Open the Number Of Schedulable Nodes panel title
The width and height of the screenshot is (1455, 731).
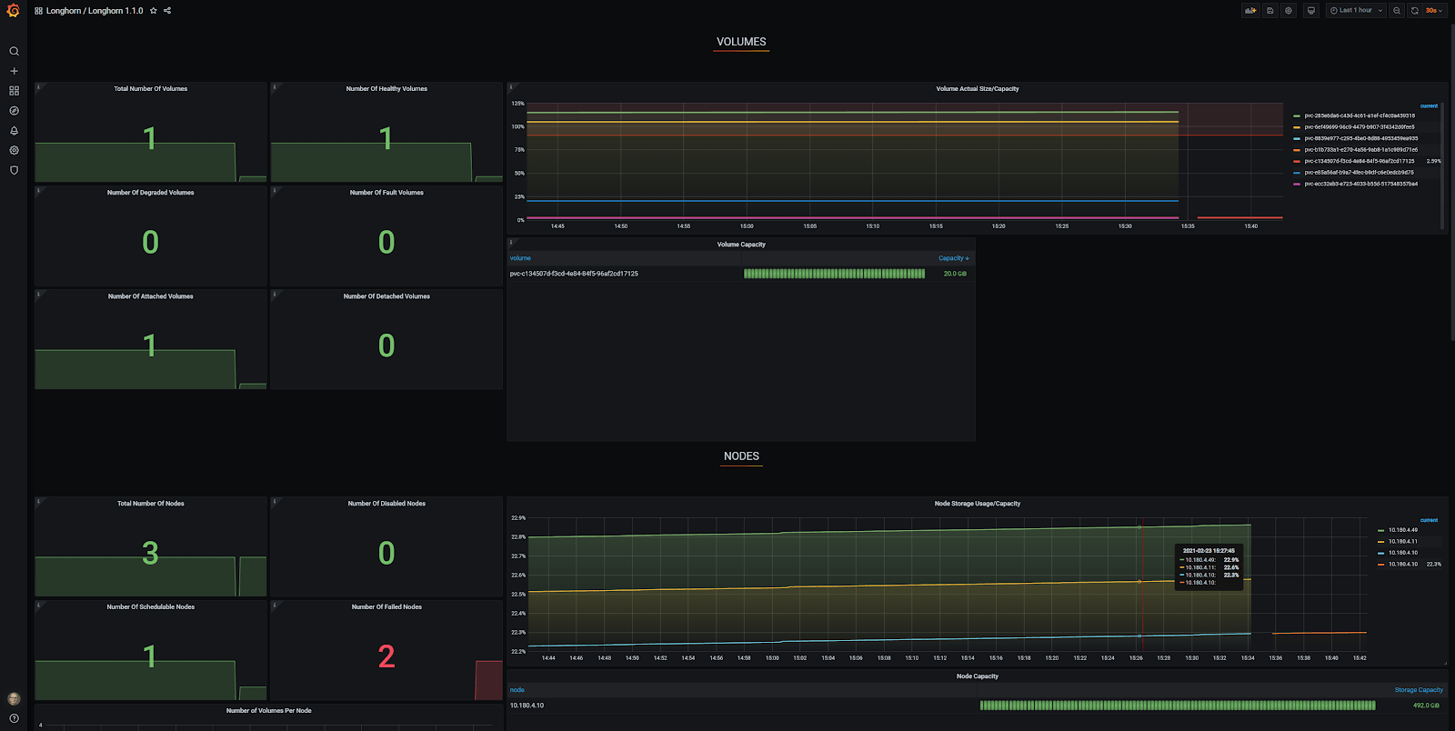(x=150, y=607)
